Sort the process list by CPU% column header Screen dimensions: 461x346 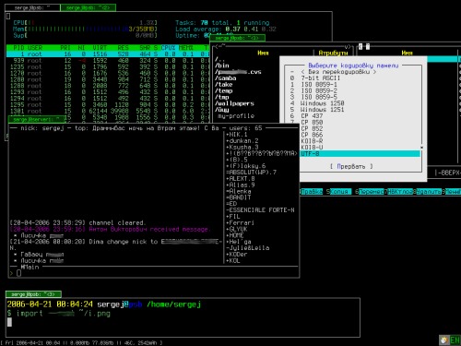point(168,48)
